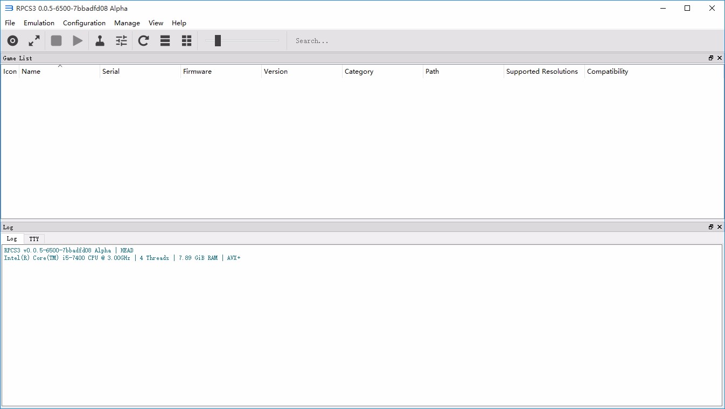
Task: Open gamepad settings via joystick icon
Action: (x=100, y=41)
